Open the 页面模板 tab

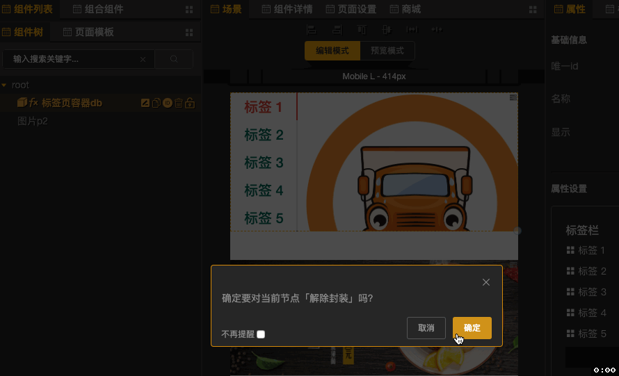88,32
